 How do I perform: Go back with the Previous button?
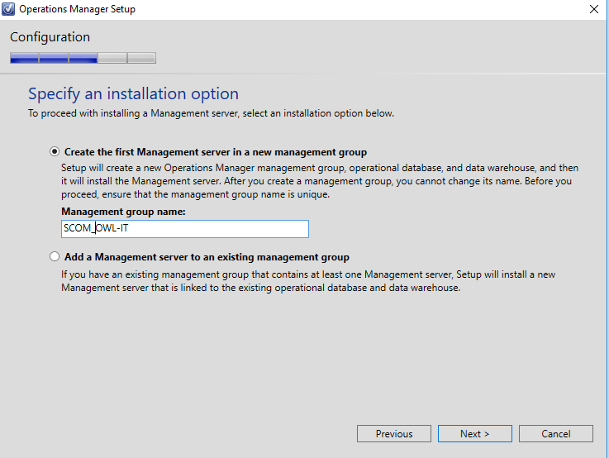tap(394, 433)
